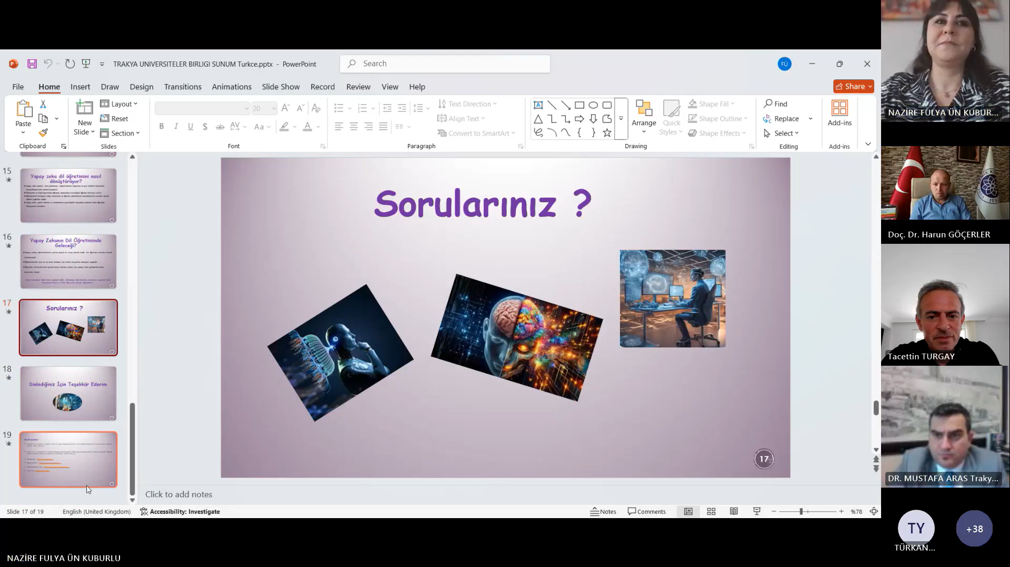Toggle Strikethrough formatting
The height and width of the screenshot is (567, 1010).
(220, 126)
